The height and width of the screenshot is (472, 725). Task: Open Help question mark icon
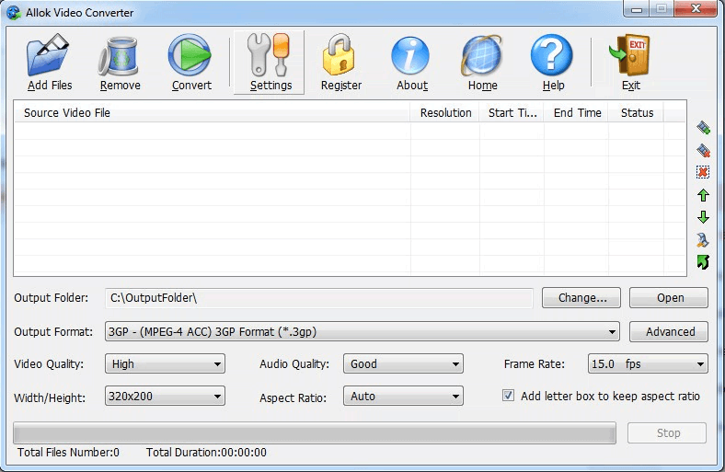(x=552, y=55)
